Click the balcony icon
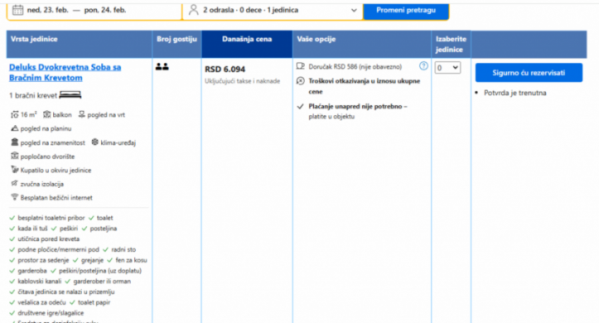599x323 pixels. (x=47, y=115)
